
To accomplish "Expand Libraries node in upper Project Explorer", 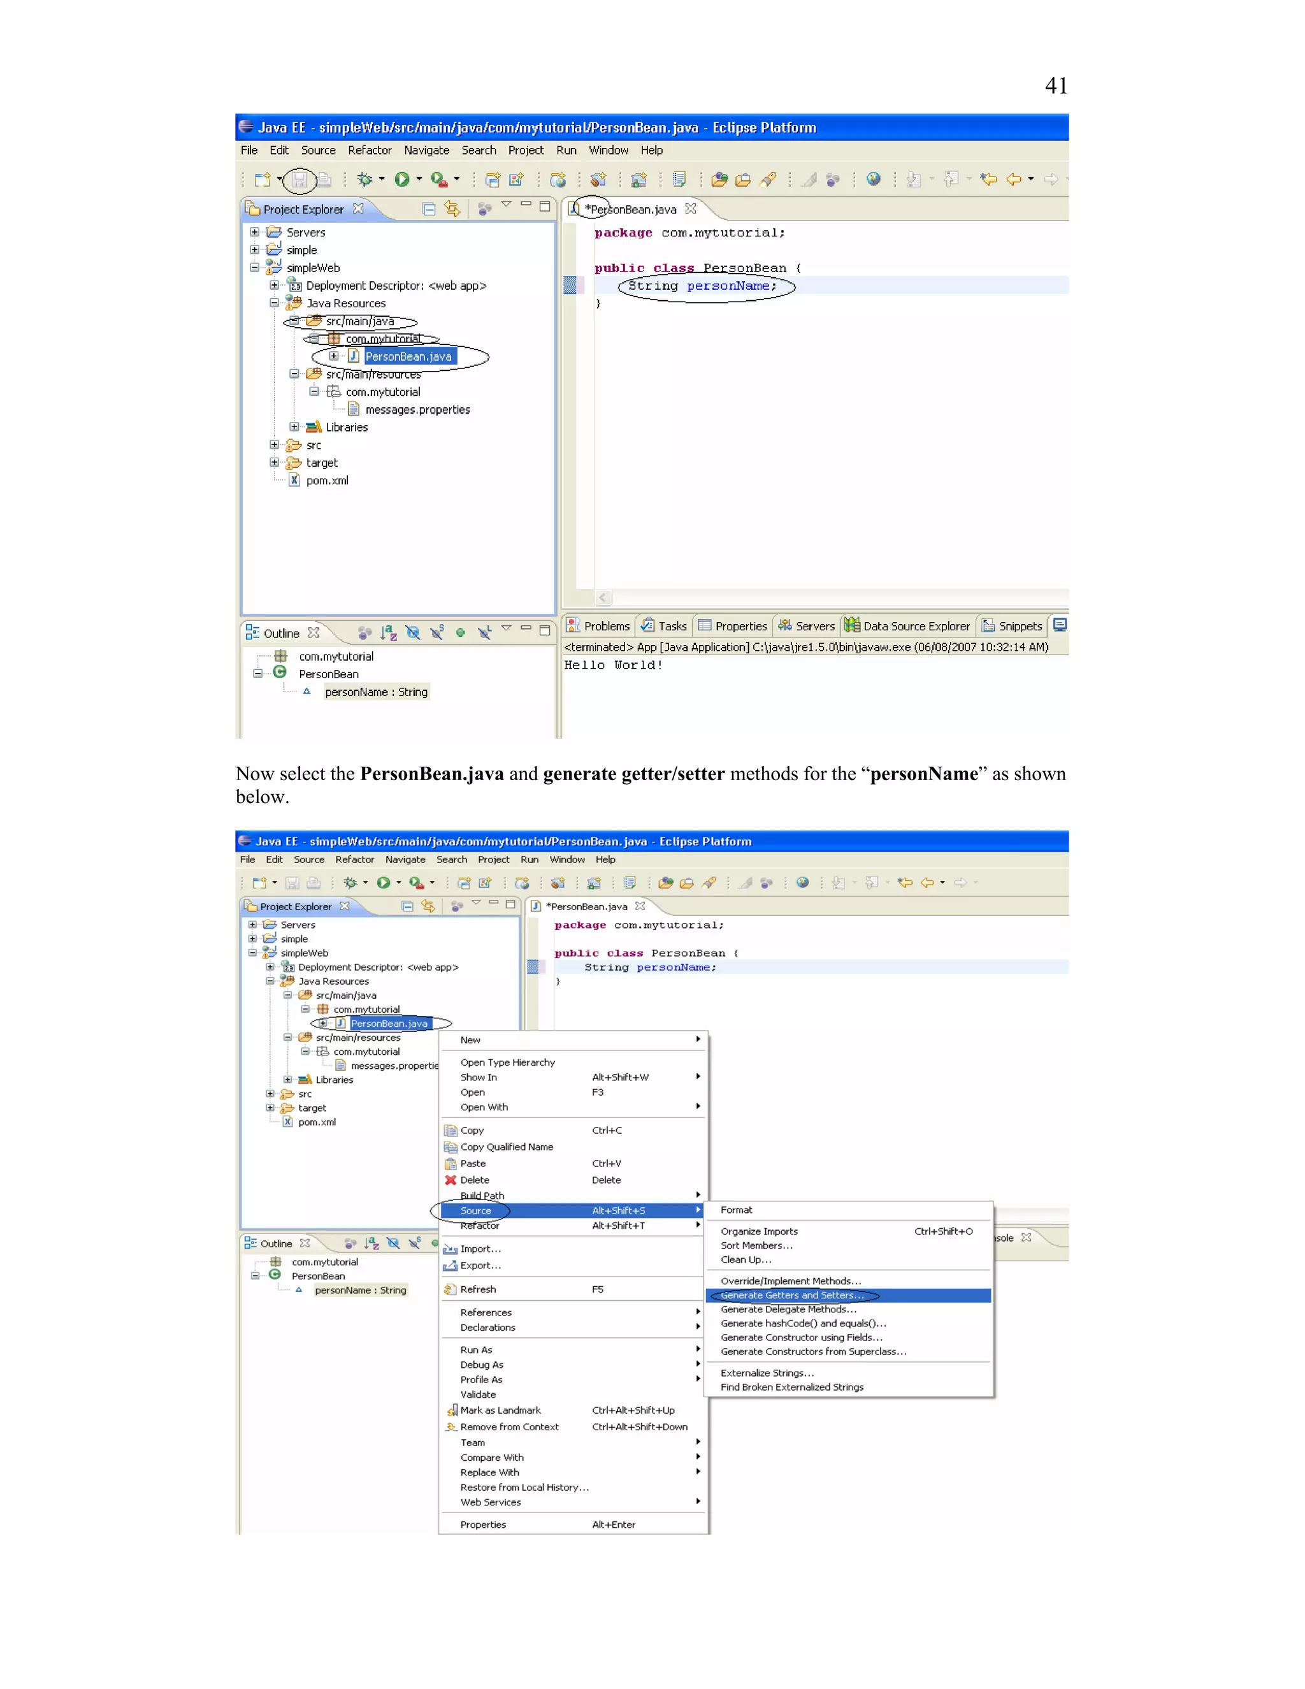I will [x=294, y=427].
